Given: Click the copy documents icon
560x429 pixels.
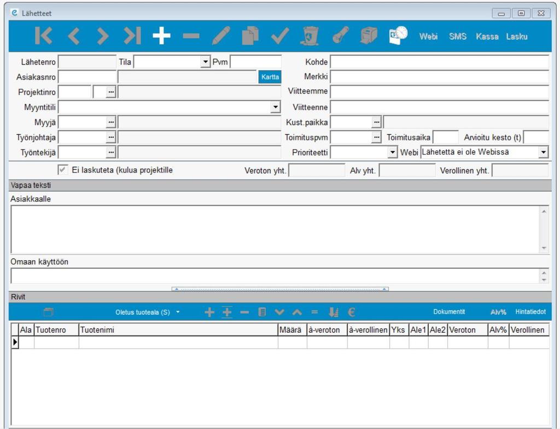Looking at the screenshot, I should [250, 36].
